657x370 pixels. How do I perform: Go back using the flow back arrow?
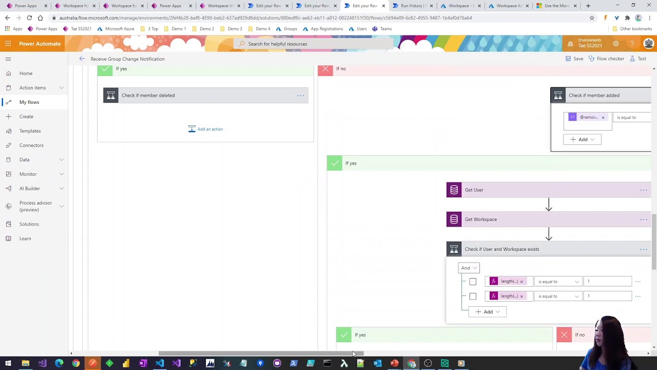(82, 59)
